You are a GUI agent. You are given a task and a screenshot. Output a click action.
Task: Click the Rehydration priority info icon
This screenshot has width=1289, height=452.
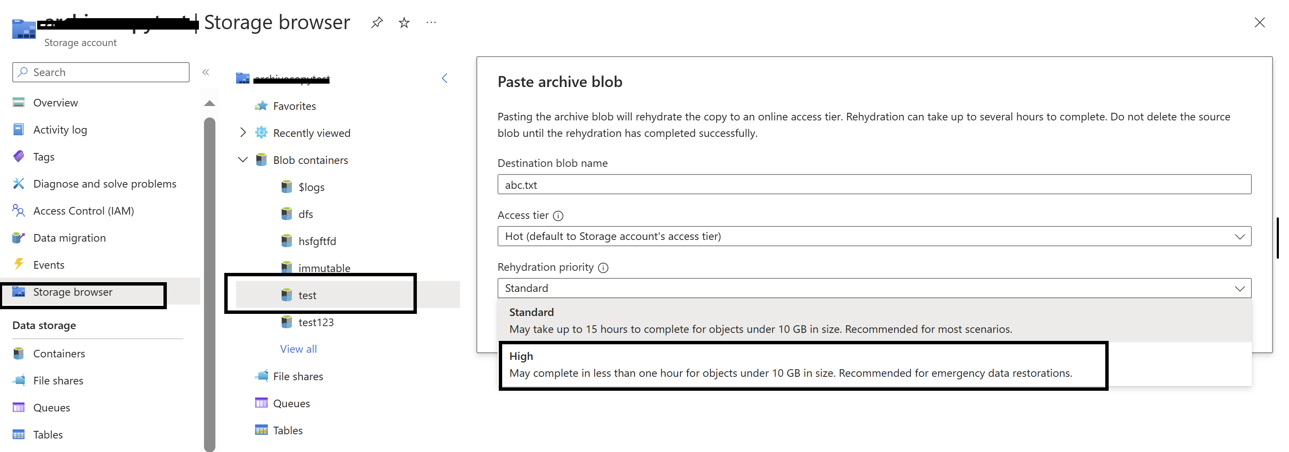[x=604, y=268]
